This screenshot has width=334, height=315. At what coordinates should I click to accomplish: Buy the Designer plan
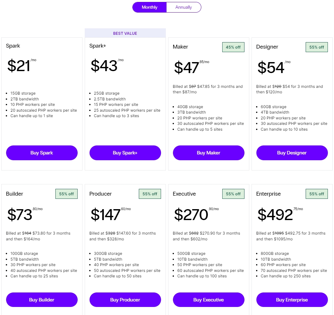[x=292, y=153]
